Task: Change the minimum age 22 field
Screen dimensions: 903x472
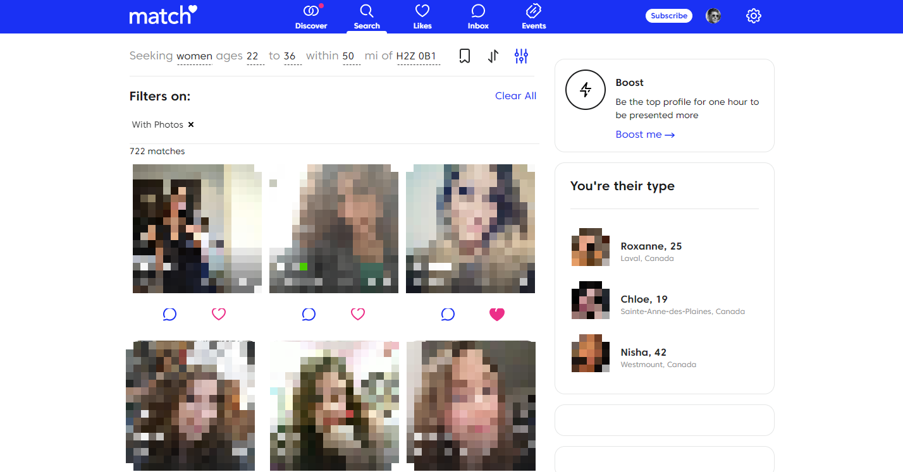Action: click(x=253, y=56)
